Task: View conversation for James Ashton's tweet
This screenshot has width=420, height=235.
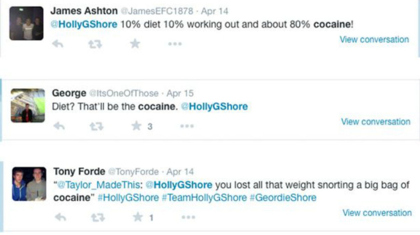Action: click(374, 39)
